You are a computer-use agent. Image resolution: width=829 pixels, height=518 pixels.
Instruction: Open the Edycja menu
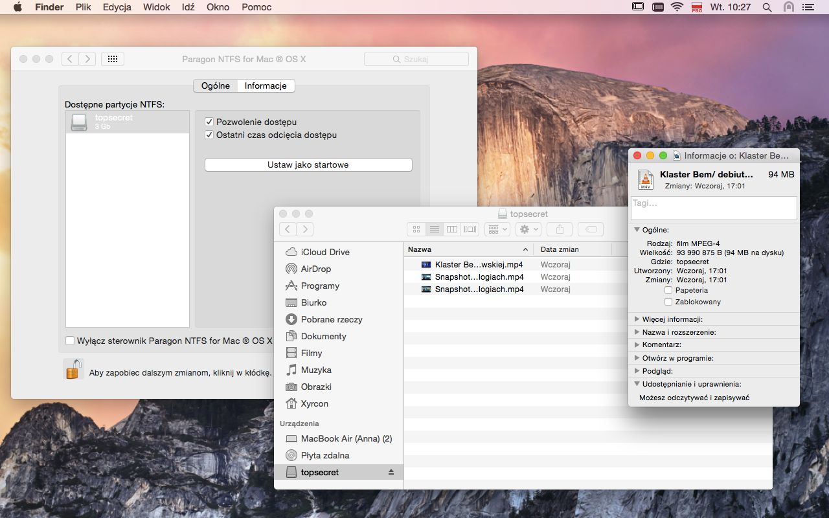click(x=117, y=7)
